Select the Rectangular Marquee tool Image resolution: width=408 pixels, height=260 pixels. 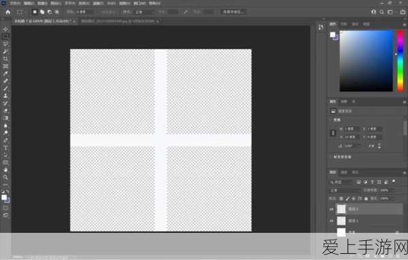point(5,37)
